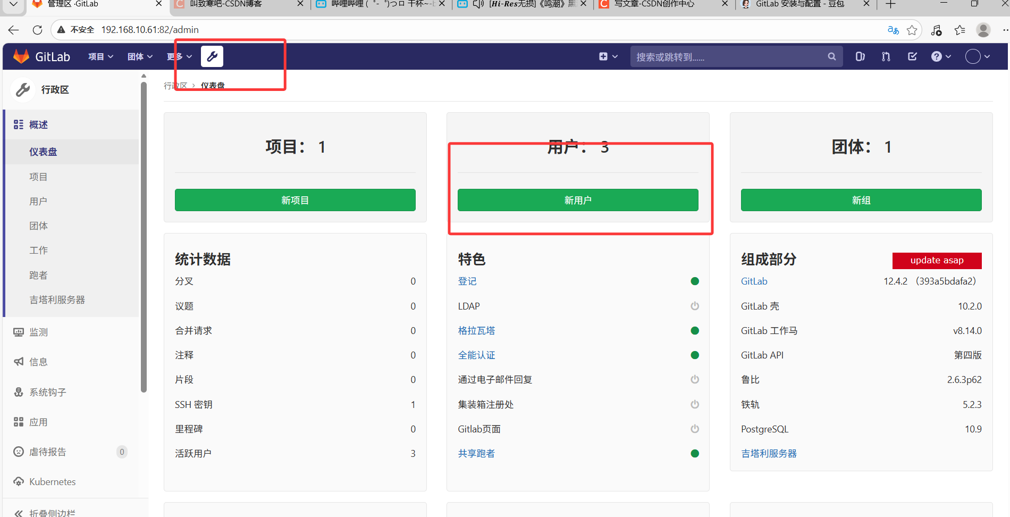The height and width of the screenshot is (517, 1010).
Task: Click green status dot for 格拉瓦塔
Action: click(695, 331)
